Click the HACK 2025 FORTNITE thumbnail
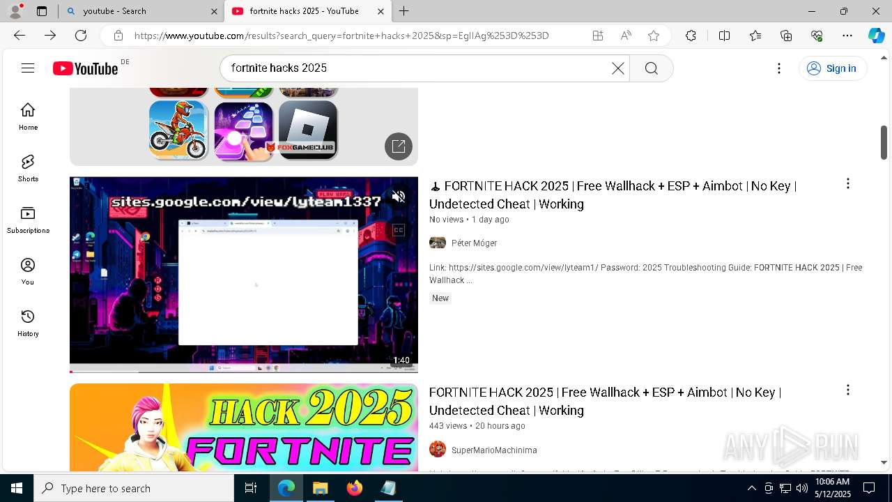Screen dimensions: 892x502 [x=244, y=427]
